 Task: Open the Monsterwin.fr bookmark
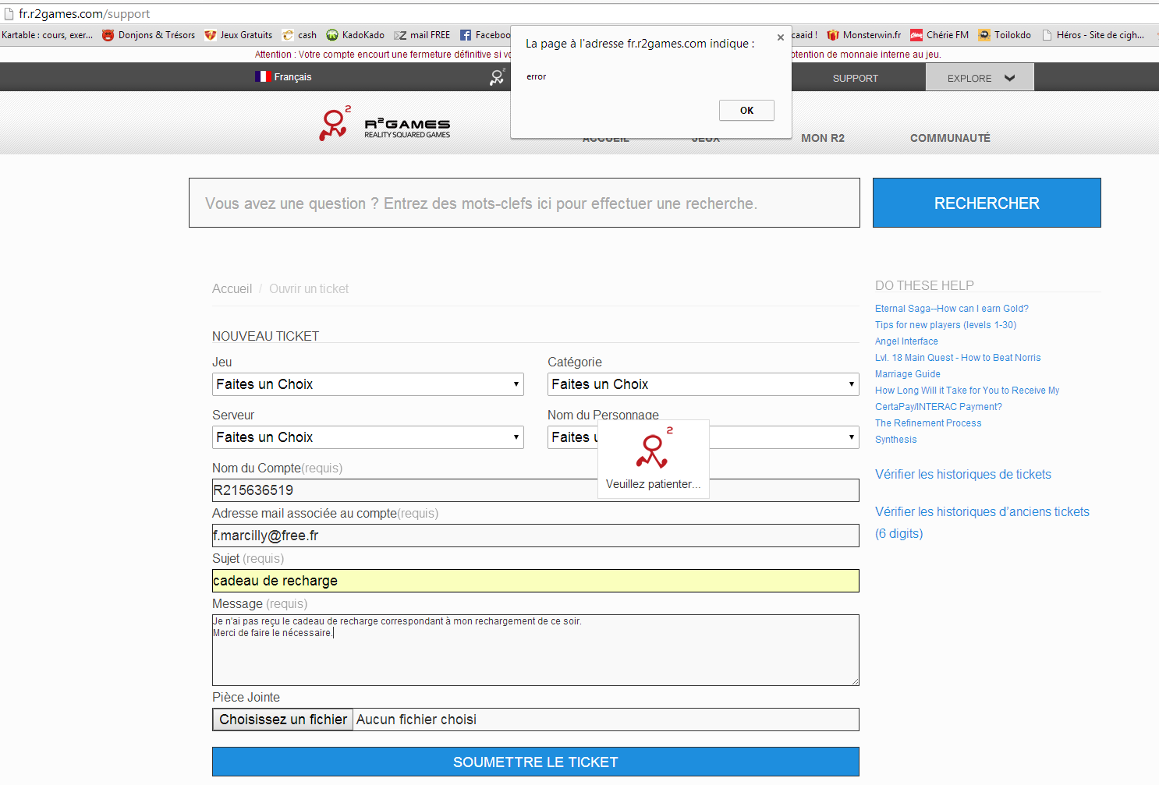tap(864, 35)
